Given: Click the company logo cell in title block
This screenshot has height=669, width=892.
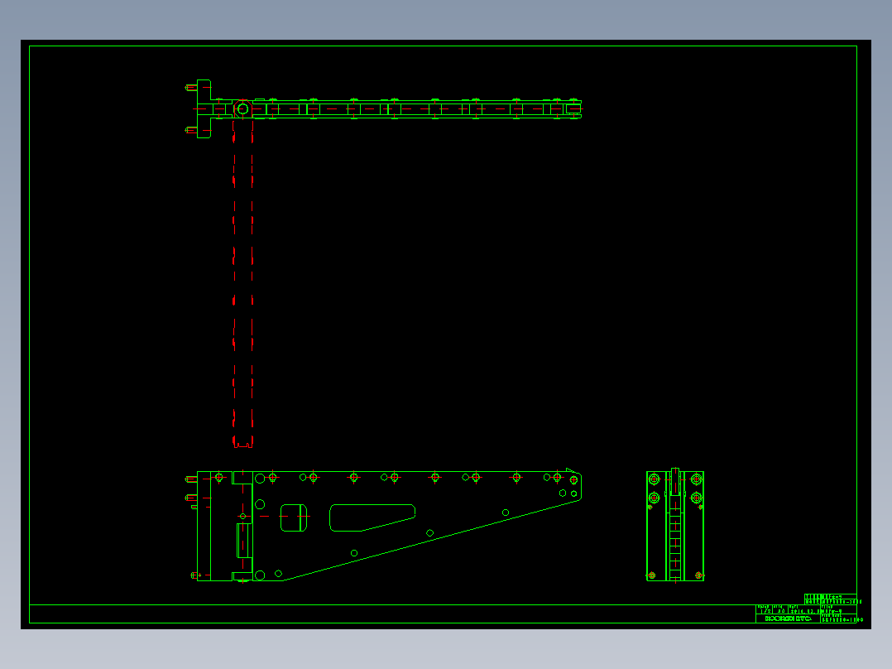Looking at the screenshot, I should (x=788, y=618).
